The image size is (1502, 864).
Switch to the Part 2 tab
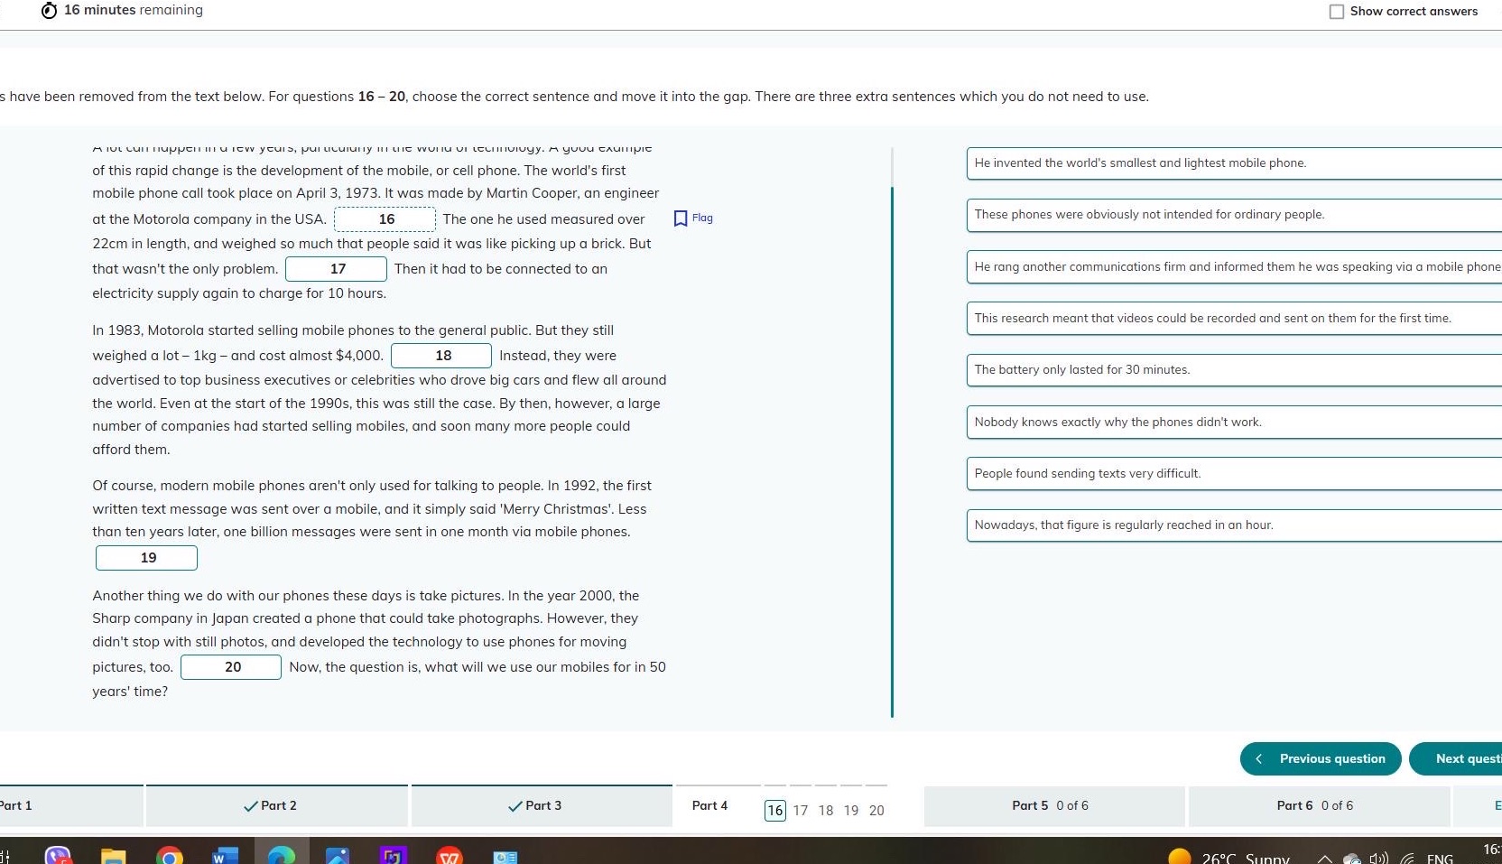click(x=276, y=805)
